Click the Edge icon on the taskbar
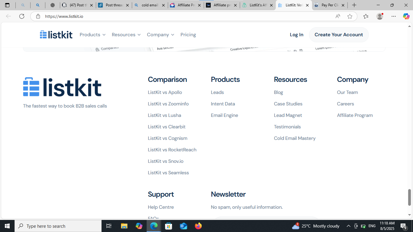 click(x=154, y=226)
